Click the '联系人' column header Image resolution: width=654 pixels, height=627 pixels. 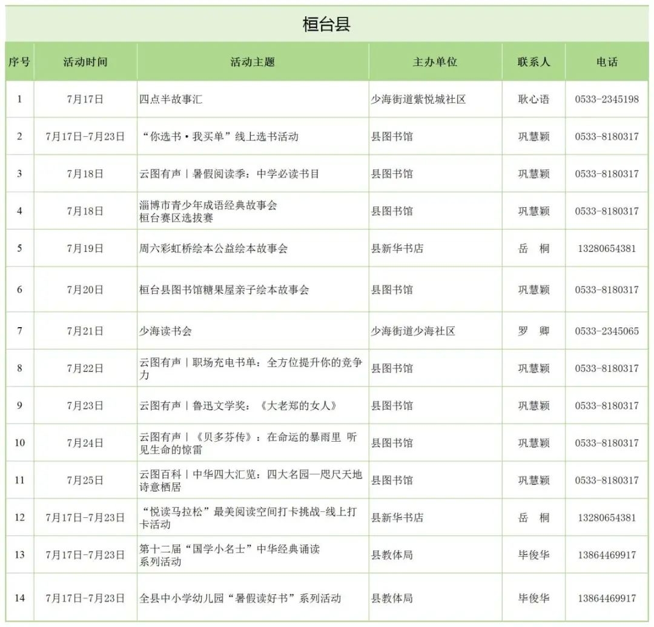click(x=533, y=62)
